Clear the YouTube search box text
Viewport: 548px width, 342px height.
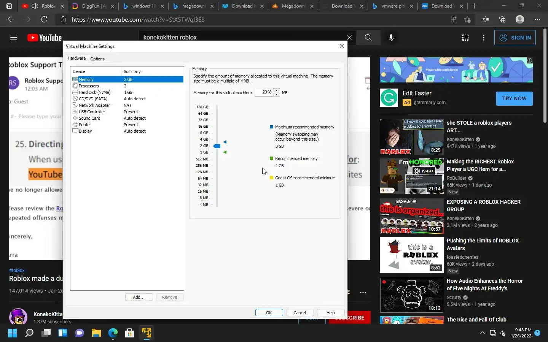(349, 37)
